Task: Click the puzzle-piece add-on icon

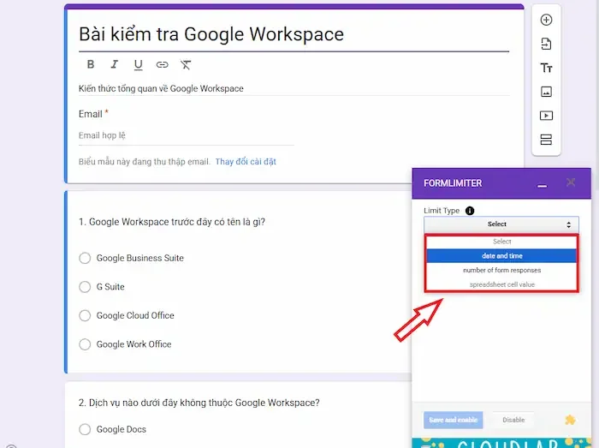Action: pos(570,420)
